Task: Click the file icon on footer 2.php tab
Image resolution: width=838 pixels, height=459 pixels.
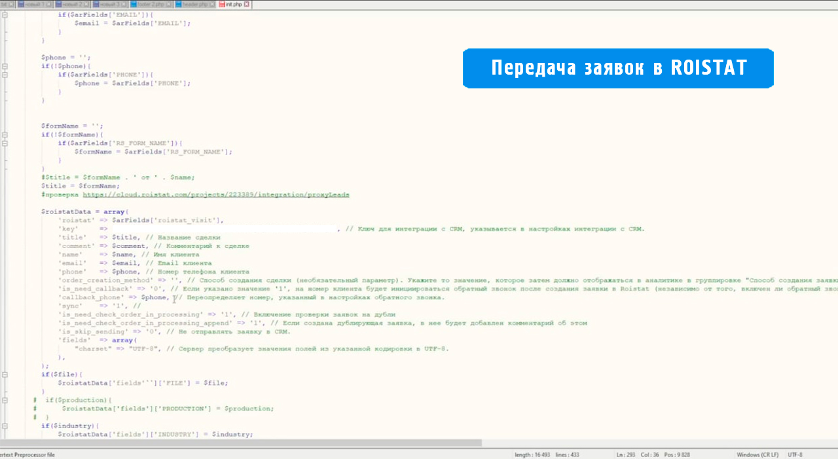Action: point(134,4)
